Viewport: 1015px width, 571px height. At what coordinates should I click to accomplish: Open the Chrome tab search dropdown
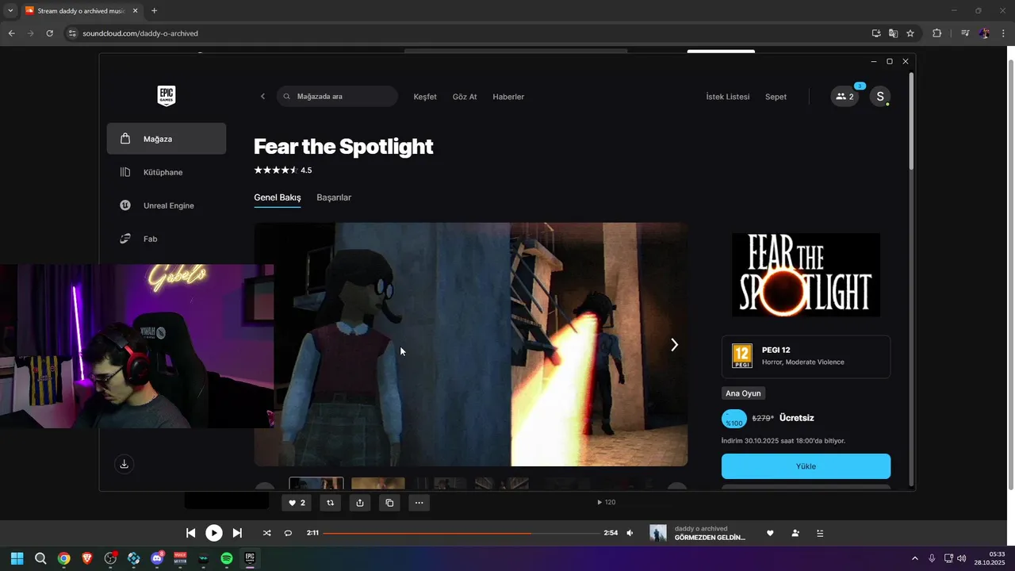(x=10, y=11)
